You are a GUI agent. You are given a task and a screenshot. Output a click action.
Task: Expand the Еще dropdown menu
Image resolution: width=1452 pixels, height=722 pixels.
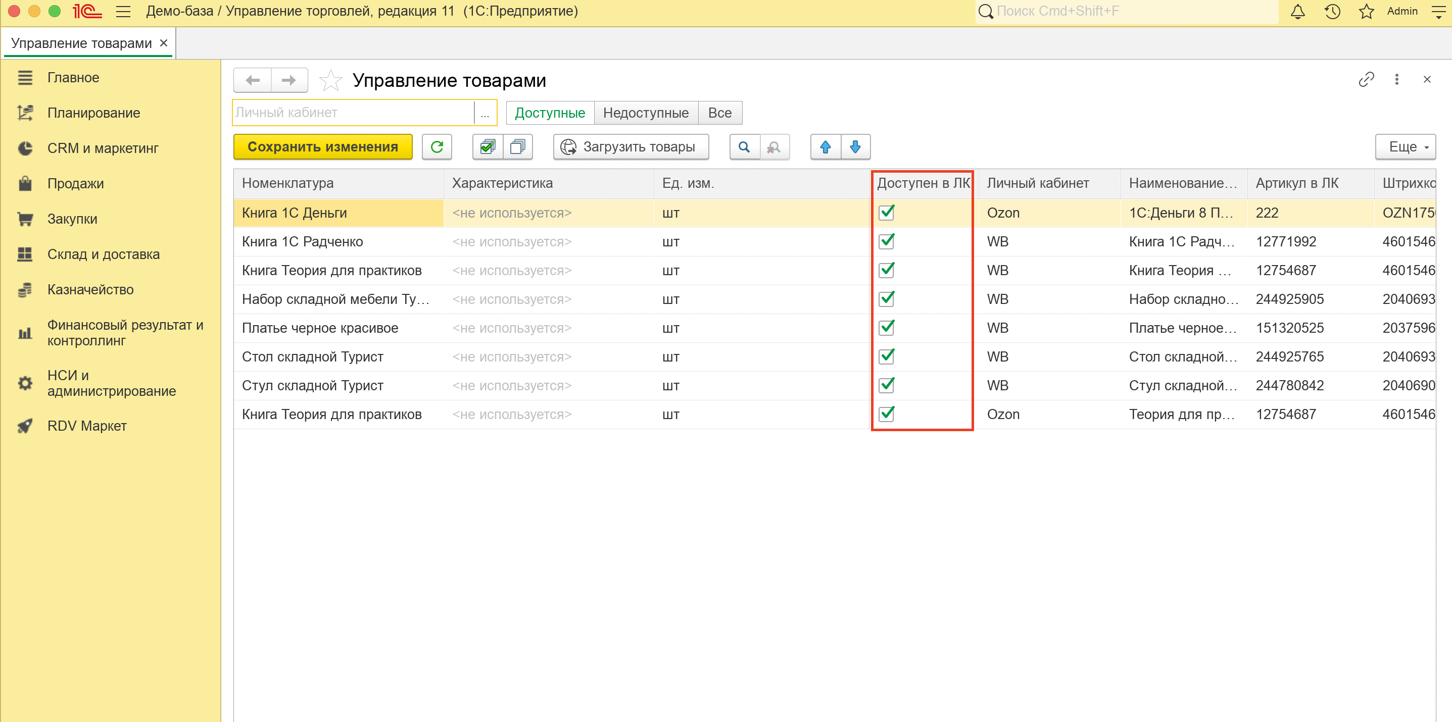pos(1405,147)
